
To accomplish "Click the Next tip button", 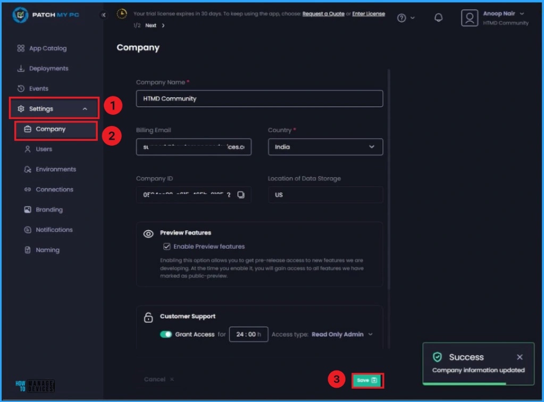I will [x=150, y=26].
